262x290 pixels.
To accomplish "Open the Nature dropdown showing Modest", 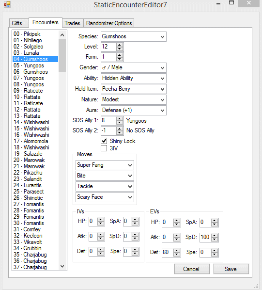I will [x=134, y=100].
